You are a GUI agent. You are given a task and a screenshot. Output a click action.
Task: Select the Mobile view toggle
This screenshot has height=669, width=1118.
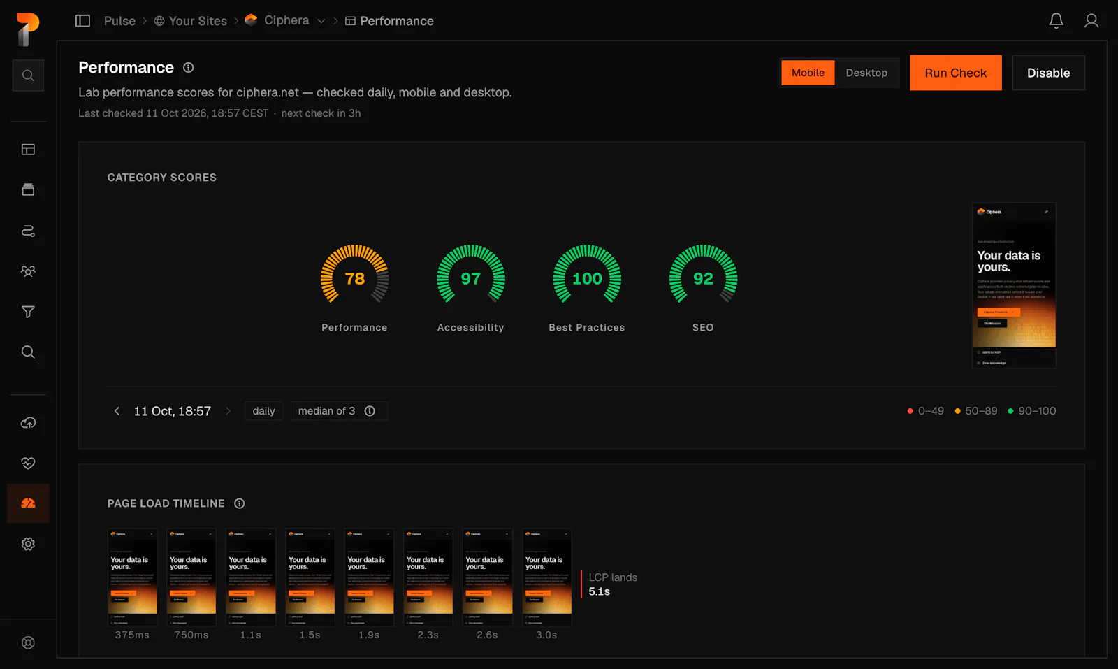pyautogui.click(x=808, y=73)
